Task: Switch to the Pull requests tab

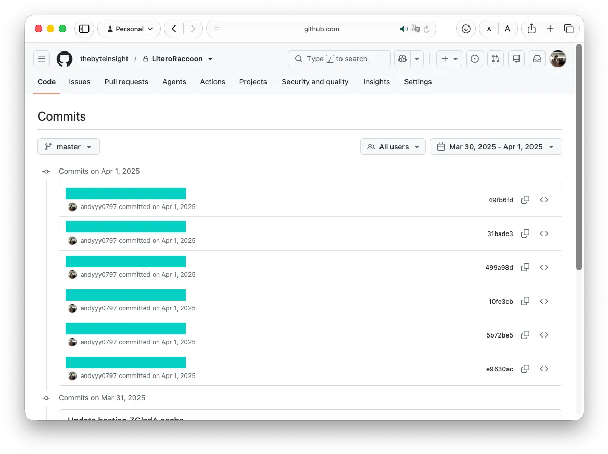Action: pyautogui.click(x=126, y=82)
